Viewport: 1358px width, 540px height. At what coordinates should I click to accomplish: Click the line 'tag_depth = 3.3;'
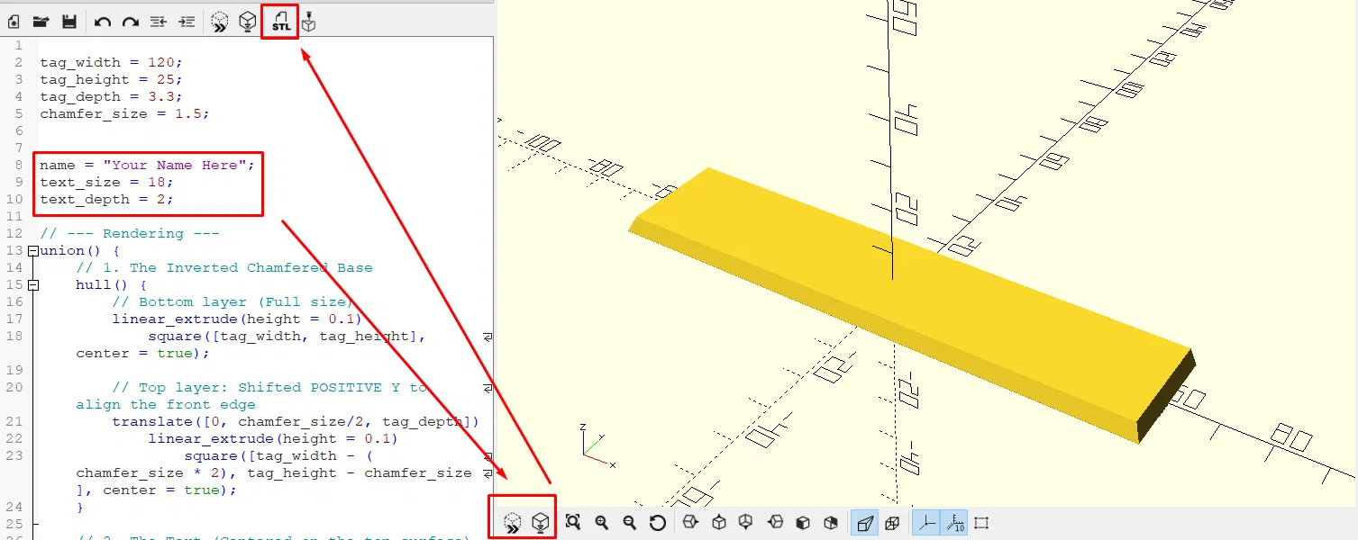[111, 97]
